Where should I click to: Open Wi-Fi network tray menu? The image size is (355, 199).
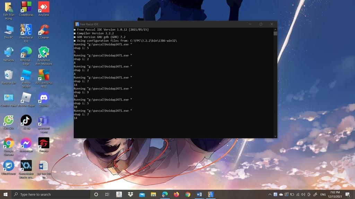[298, 194]
